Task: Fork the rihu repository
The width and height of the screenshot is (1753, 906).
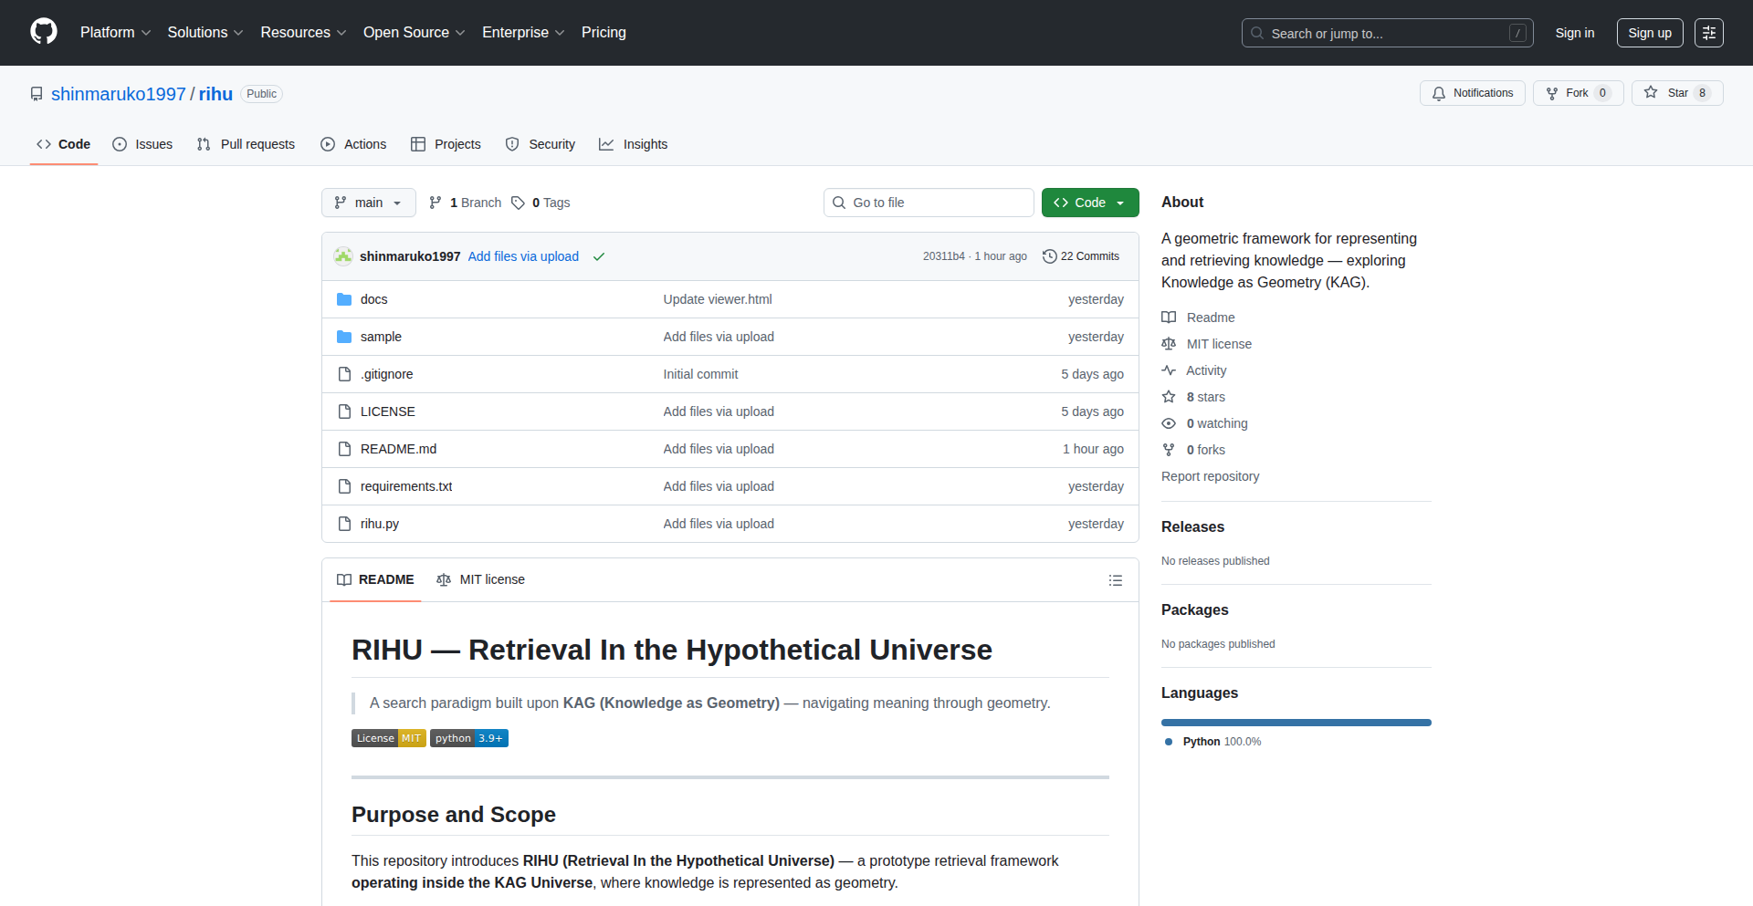Action: (1577, 93)
